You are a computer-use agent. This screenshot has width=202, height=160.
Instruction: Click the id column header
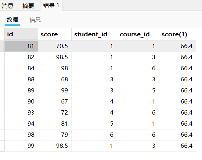point(21,34)
